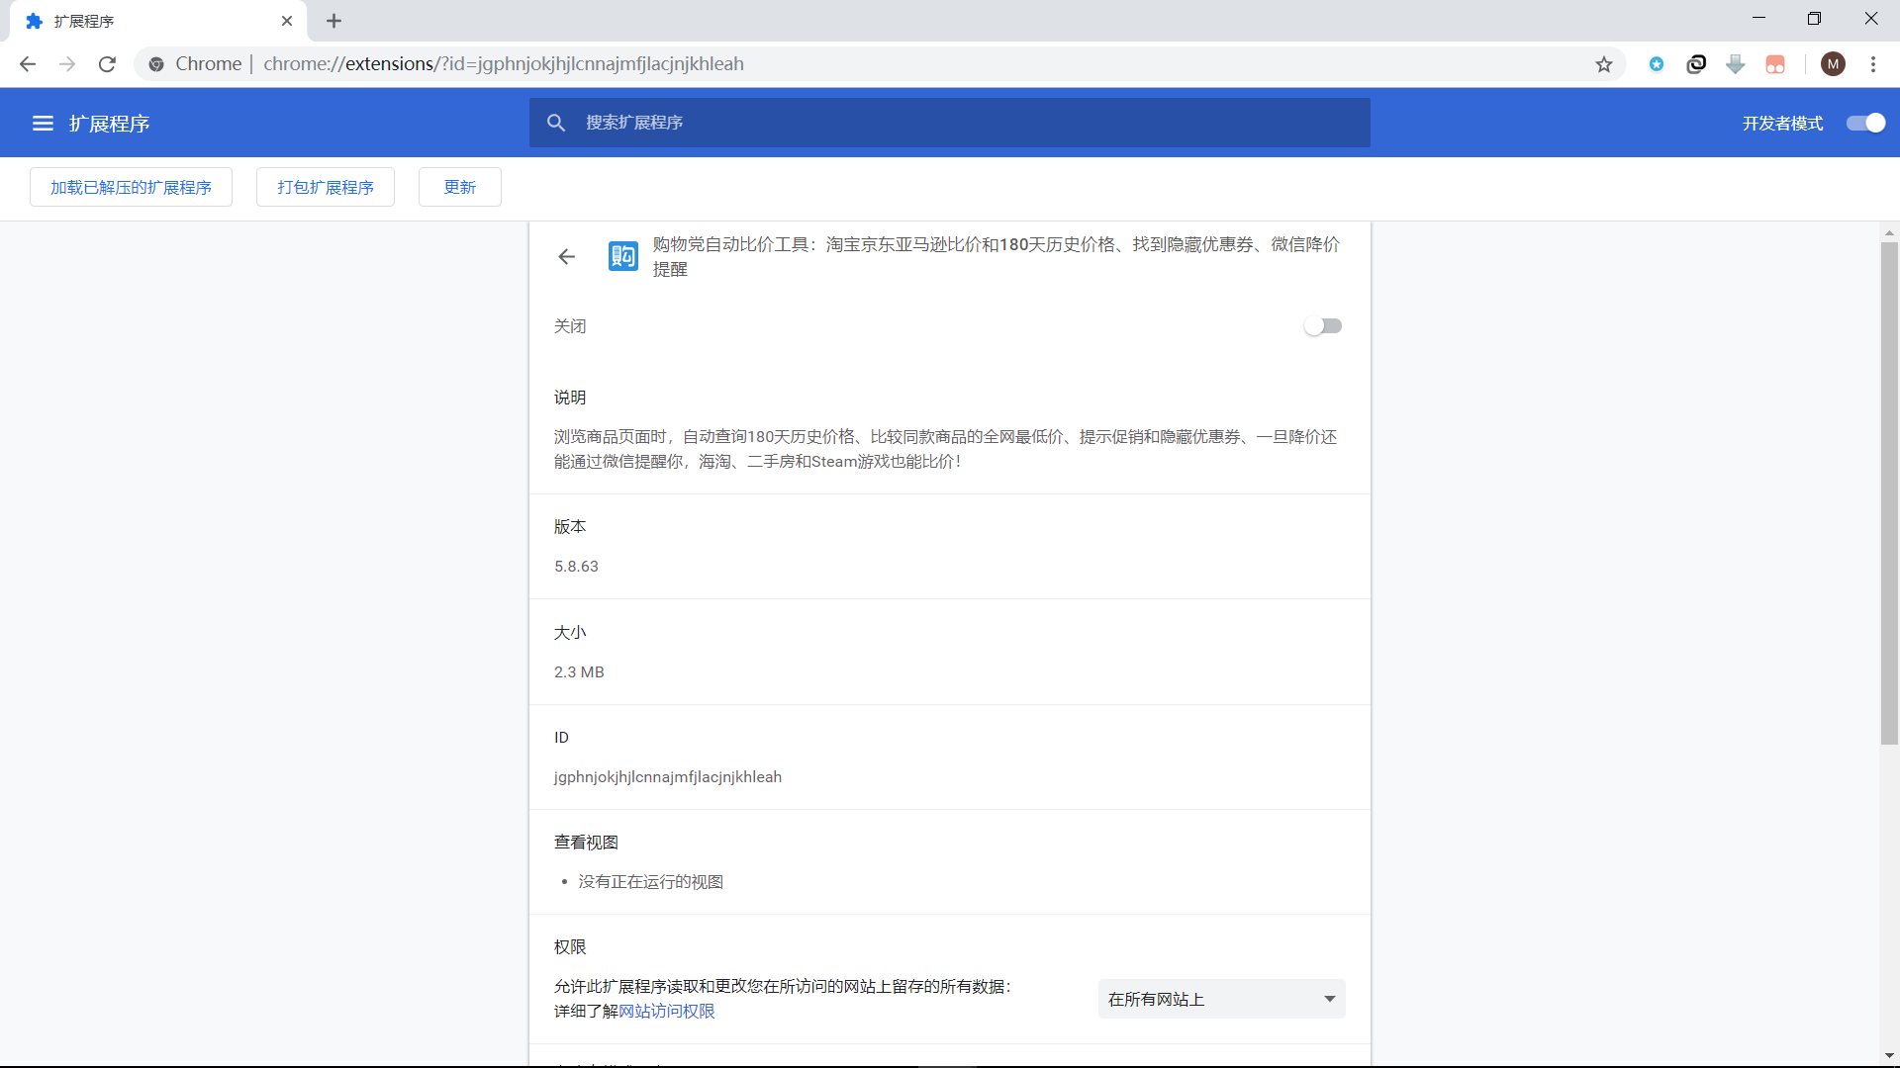This screenshot has width=1900, height=1068.
Task: Click the ID section heading
Action: pos(561,738)
